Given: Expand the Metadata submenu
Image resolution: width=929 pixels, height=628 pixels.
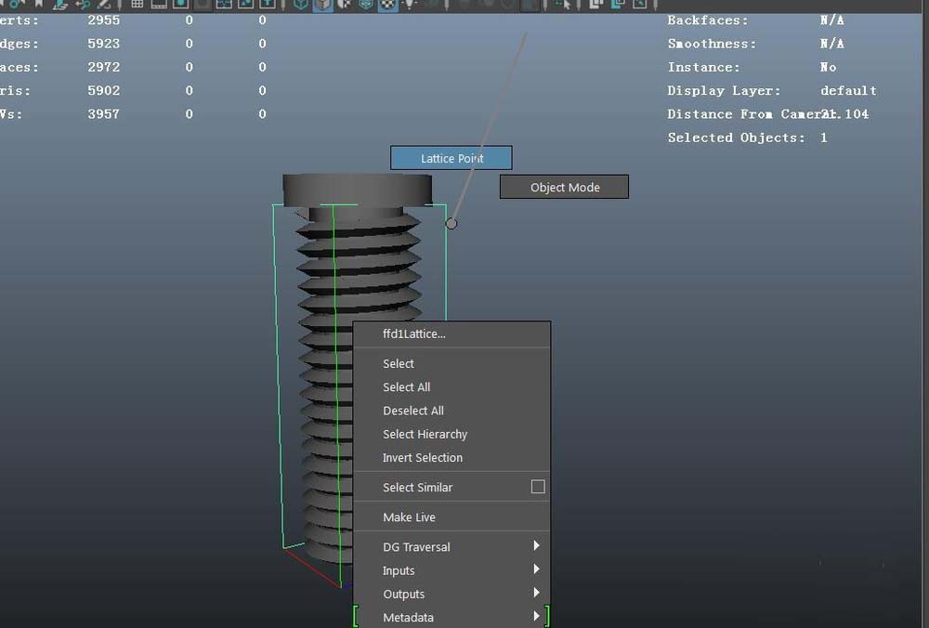Looking at the screenshot, I should point(451,618).
